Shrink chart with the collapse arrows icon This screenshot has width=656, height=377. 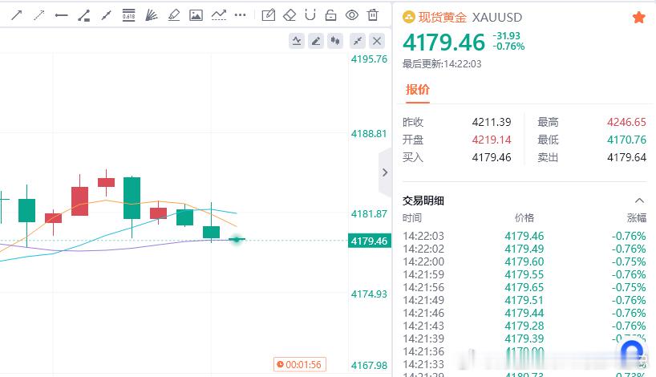[358, 41]
